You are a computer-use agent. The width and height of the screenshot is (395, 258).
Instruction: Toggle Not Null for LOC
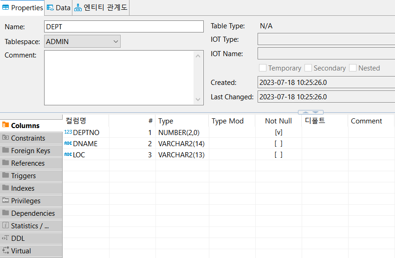coord(278,155)
